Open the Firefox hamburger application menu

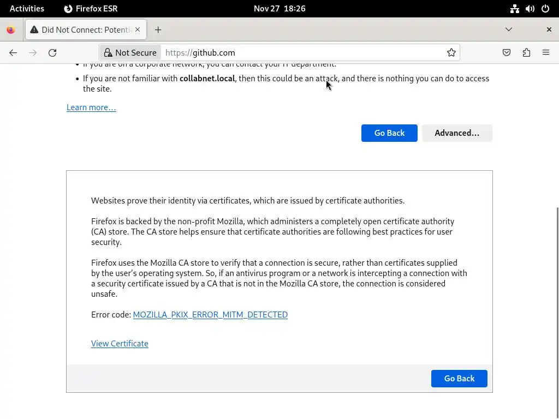[546, 53]
